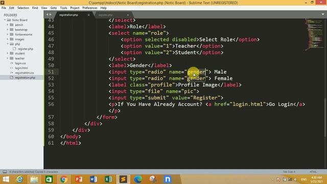This screenshot has height=184, width=327.
Task: Open the Project menu
Action: coord(75,8)
